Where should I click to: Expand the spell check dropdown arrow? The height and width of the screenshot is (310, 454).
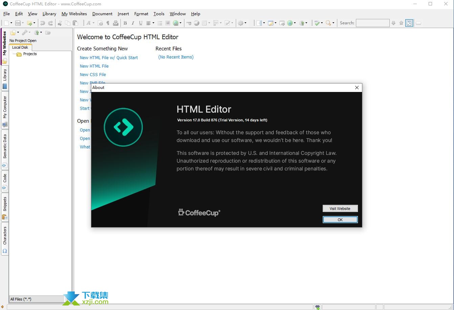click(x=322, y=23)
